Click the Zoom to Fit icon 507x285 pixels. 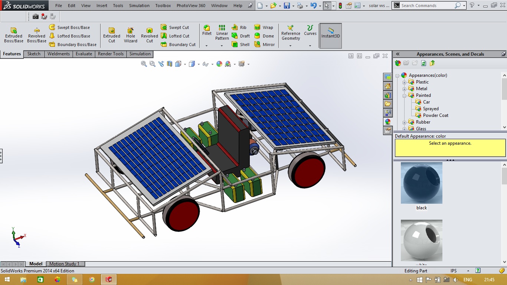[144, 64]
